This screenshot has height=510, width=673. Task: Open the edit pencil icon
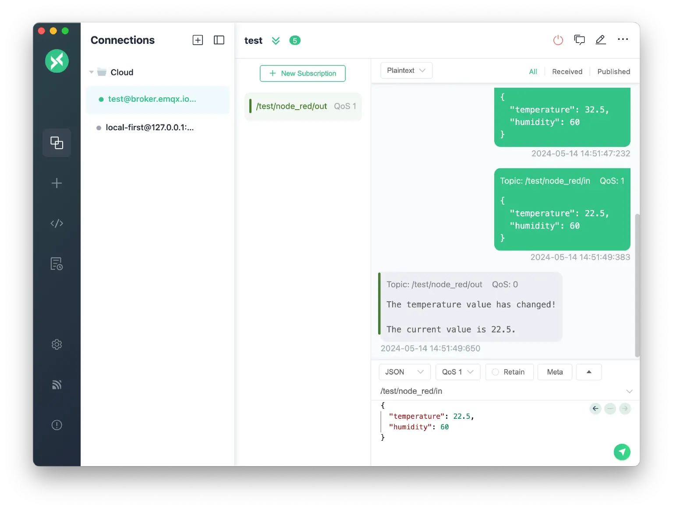click(601, 39)
